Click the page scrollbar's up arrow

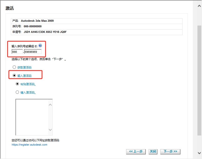pos(199,5)
